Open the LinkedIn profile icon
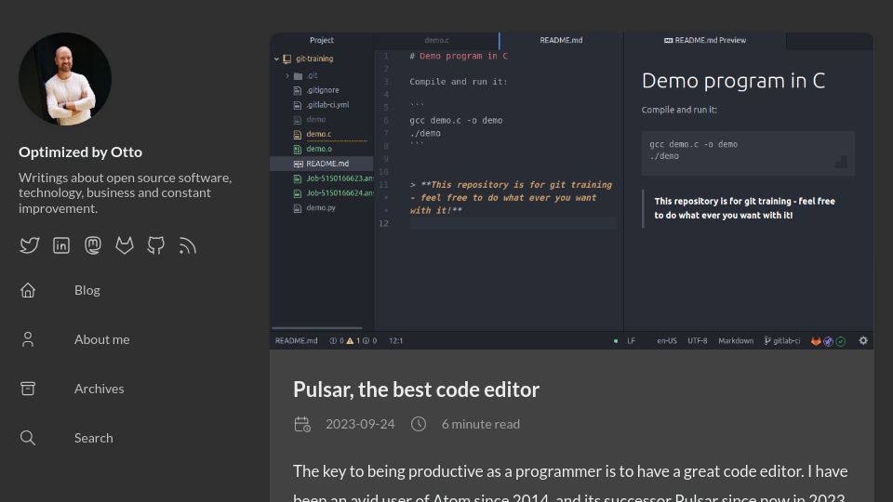Image resolution: width=893 pixels, height=502 pixels. 61,245
